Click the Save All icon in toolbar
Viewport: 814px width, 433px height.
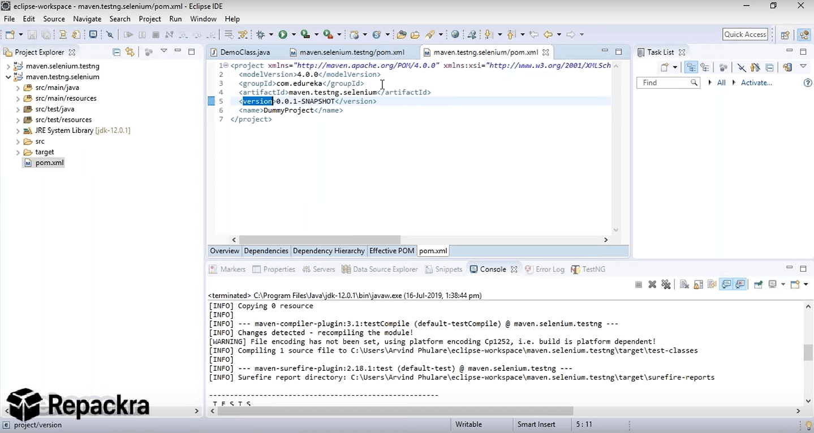click(46, 34)
